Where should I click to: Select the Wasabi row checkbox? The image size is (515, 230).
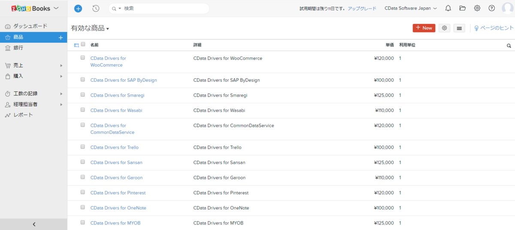pos(82,109)
